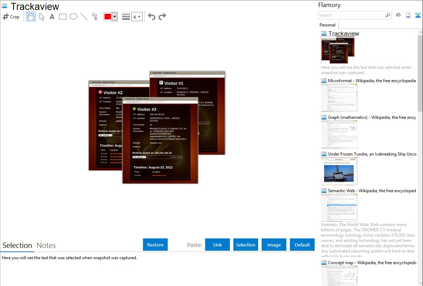This screenshot has width=423, height=286.
Task: Open the Semantic Web snapshot thumbnail
Action: [339, 208]
